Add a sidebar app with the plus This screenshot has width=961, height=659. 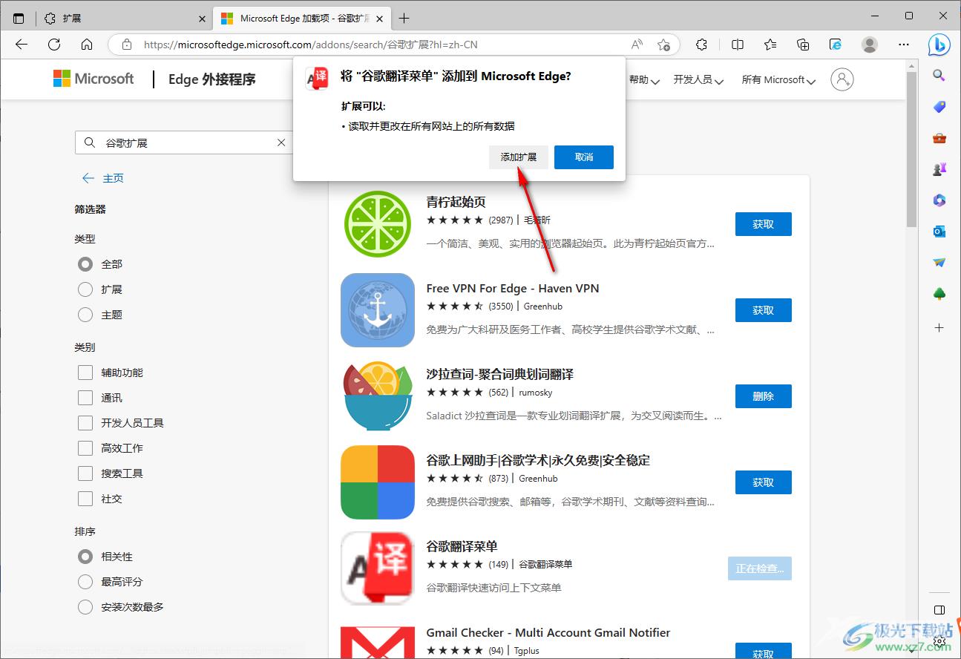click(x=939, y=327)
